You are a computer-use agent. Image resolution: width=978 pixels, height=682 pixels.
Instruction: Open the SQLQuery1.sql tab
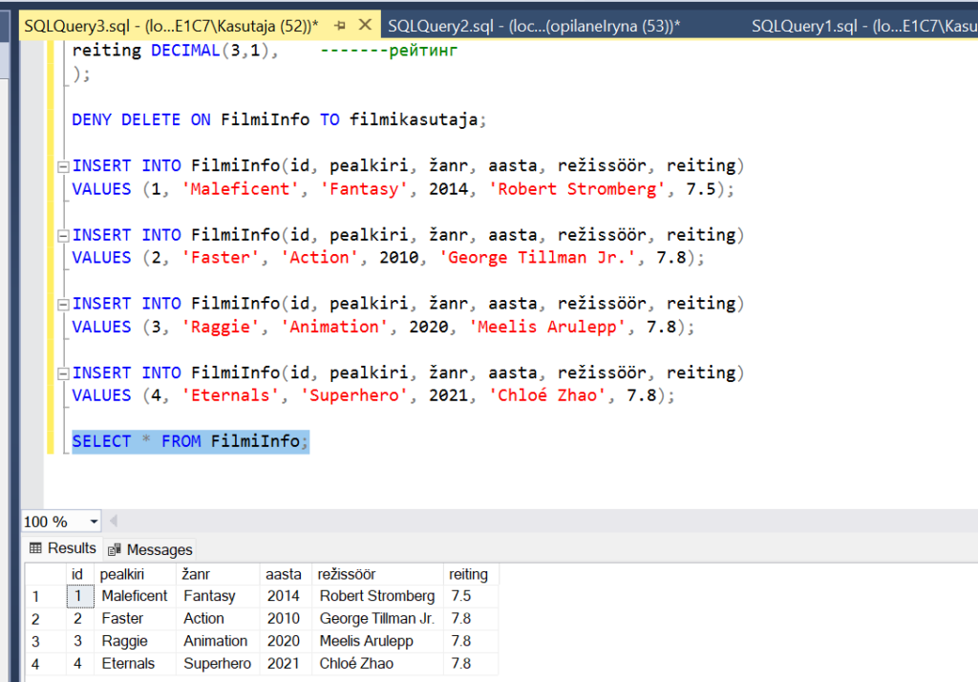click(x=863, y=26)
